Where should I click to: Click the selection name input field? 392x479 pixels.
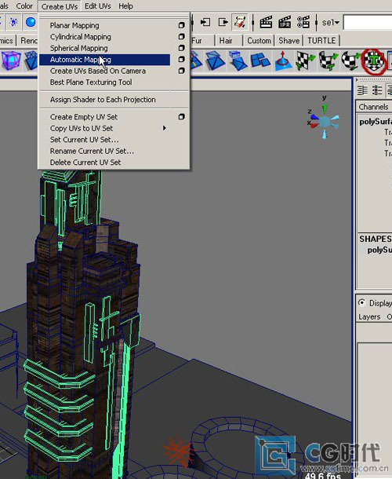click(368, 23)
